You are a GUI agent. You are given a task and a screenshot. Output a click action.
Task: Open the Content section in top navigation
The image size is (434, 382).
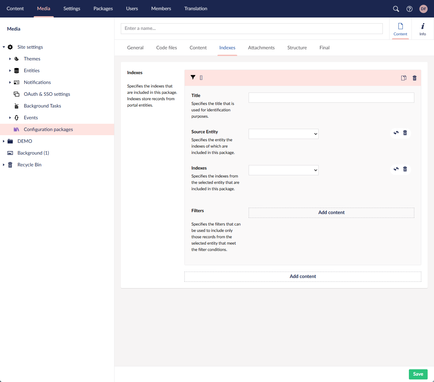coord(15,9)
